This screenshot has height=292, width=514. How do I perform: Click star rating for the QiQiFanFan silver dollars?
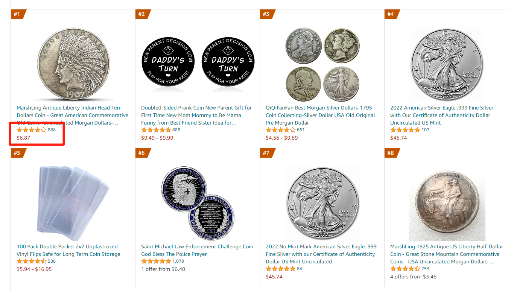tap(281, 130)
